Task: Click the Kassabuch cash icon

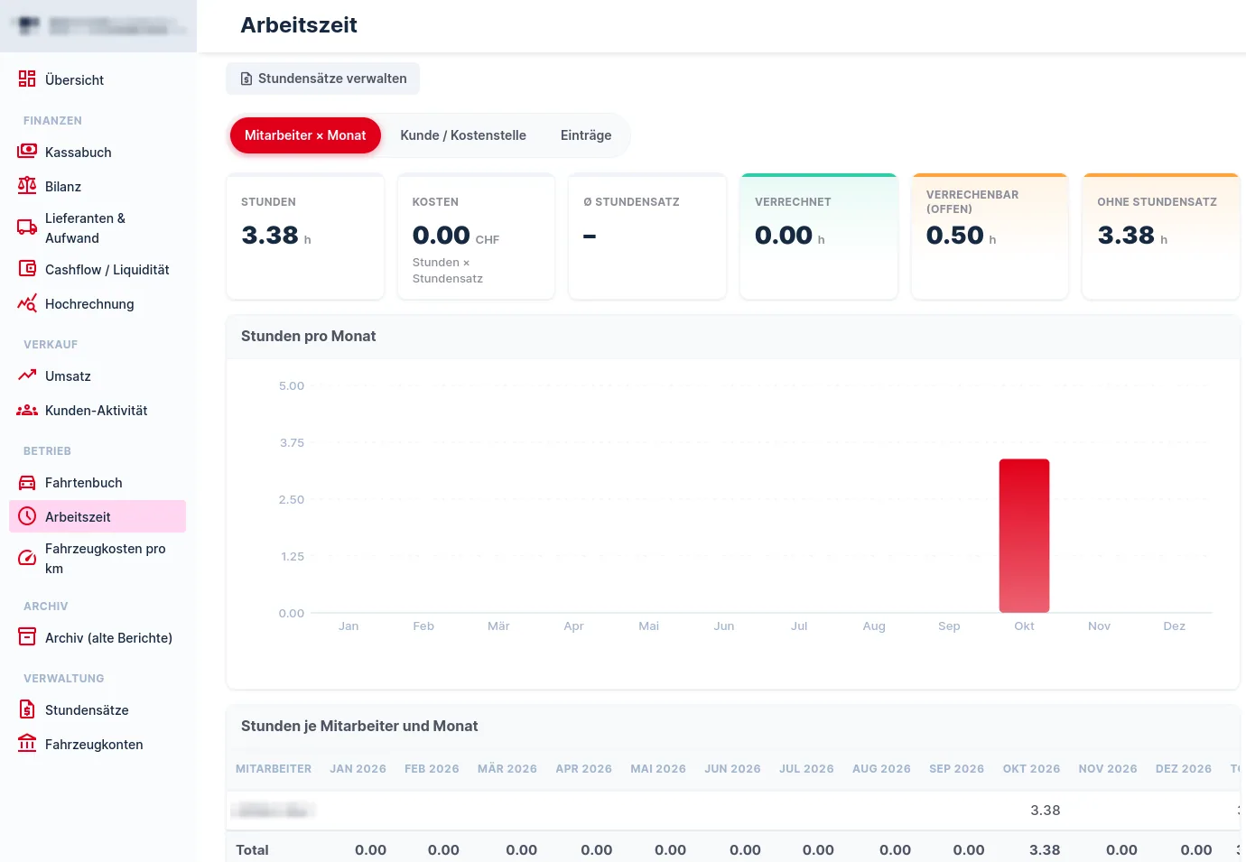Action: point(27,152)
